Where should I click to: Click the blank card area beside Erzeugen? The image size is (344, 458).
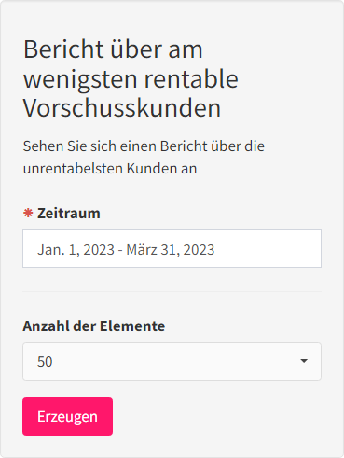tap(217, 416)
